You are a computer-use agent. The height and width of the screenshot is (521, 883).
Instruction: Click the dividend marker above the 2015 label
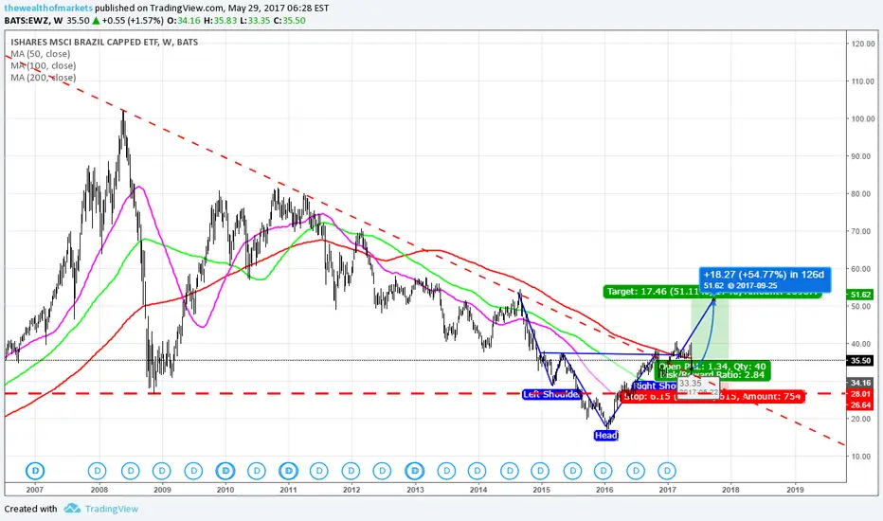[540, 470]
